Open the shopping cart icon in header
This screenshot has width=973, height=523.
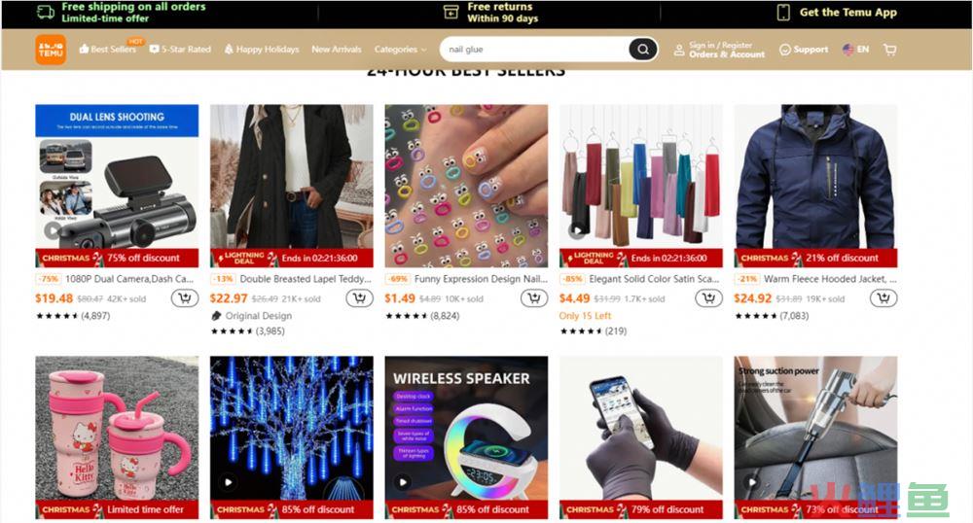(890, 50)
